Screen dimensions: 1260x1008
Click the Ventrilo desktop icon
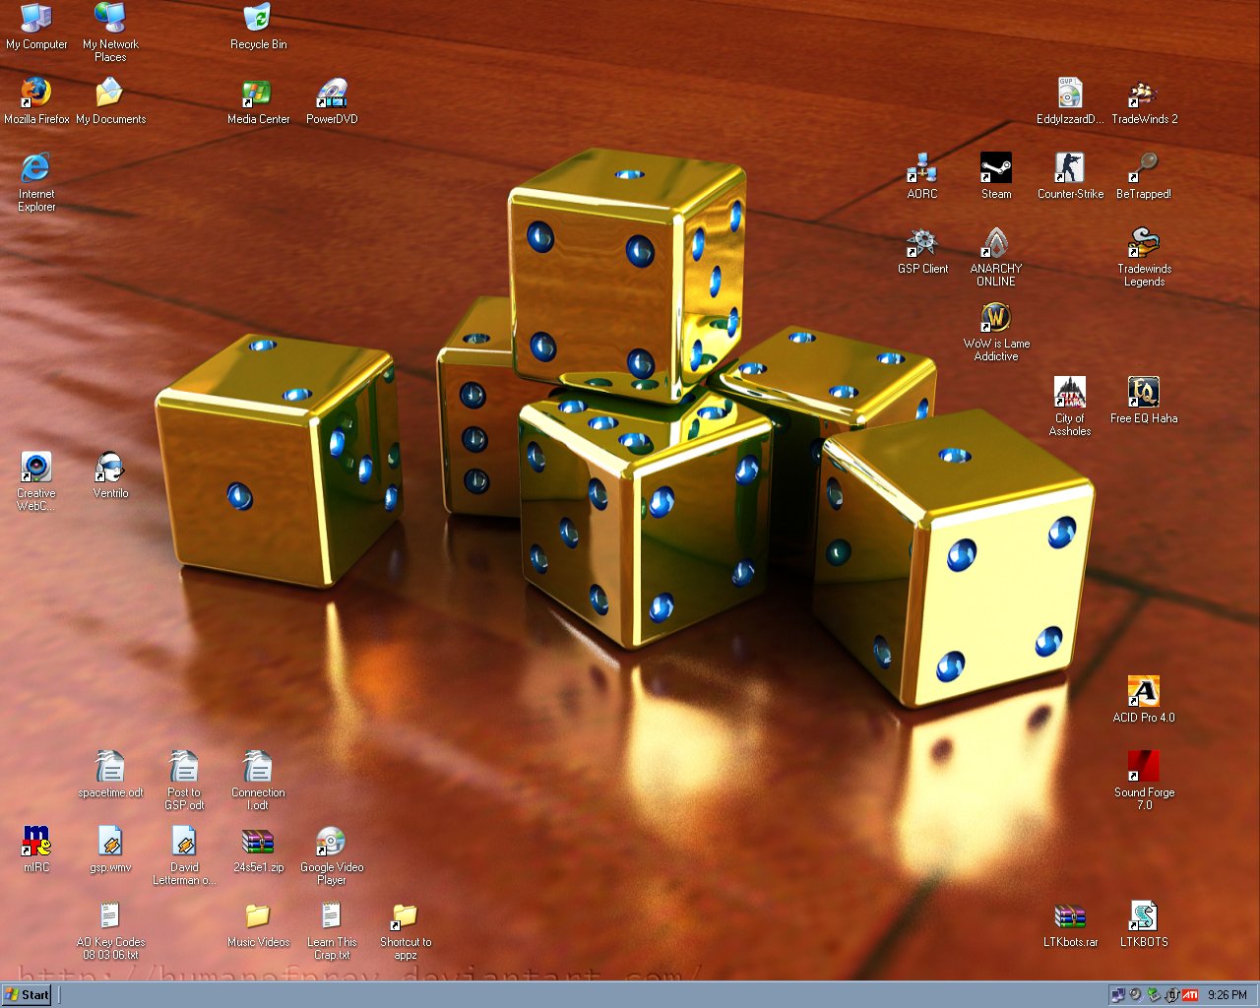(110, 468)
